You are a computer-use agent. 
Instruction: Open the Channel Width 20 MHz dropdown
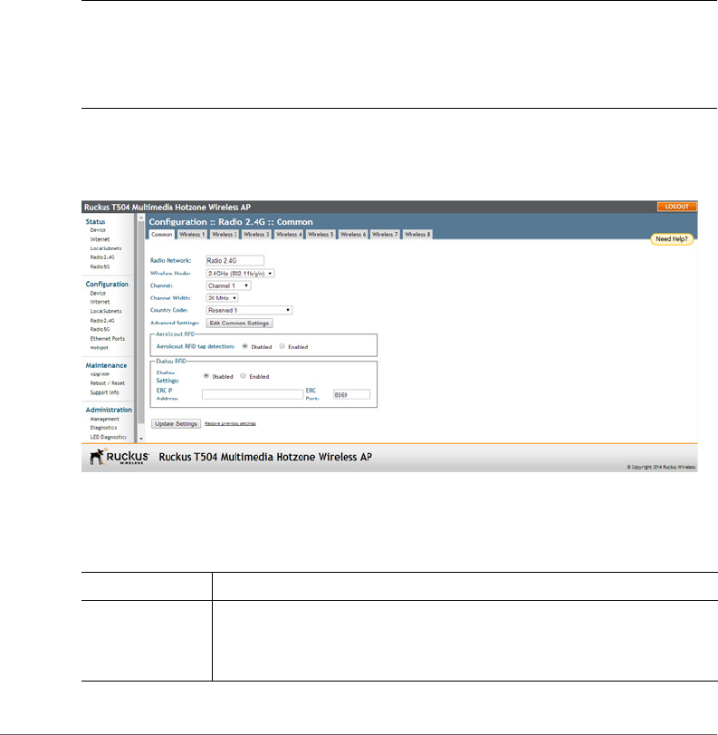(222, 298)
